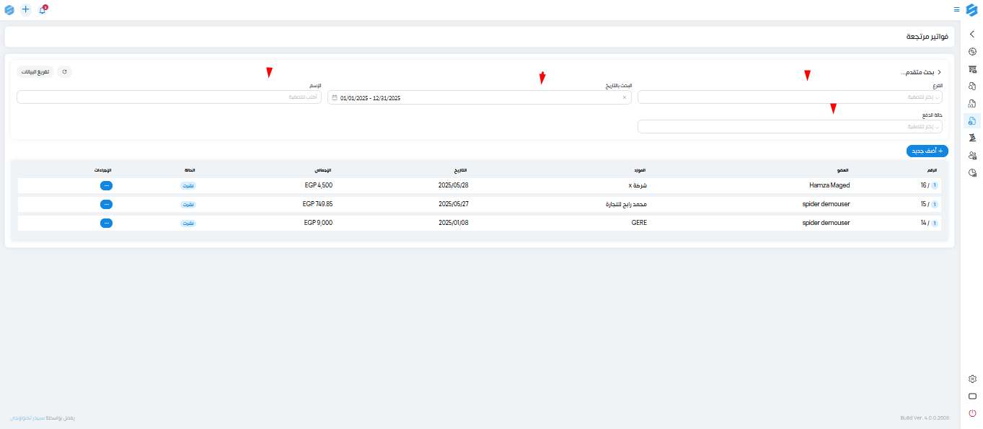
Task: Click the EGP 9,000 total cell
Action: point(319,223)
